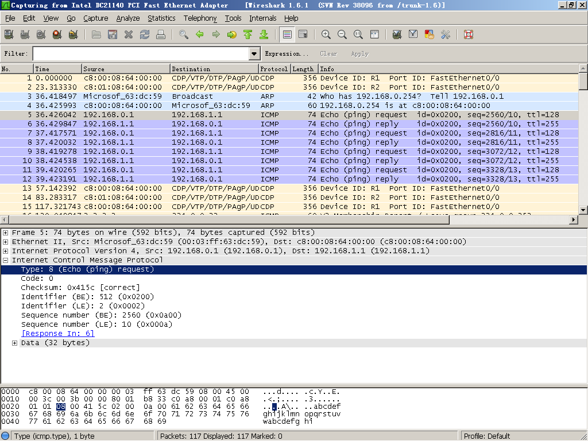Viewport: 588px width, 441px height.
Task: Sort by the Time column header
Action: click(x=58, y=69)
